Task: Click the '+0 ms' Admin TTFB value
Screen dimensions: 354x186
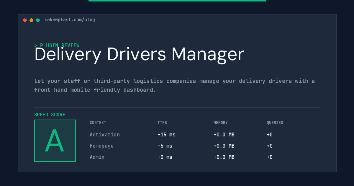Action: (165, 157)
